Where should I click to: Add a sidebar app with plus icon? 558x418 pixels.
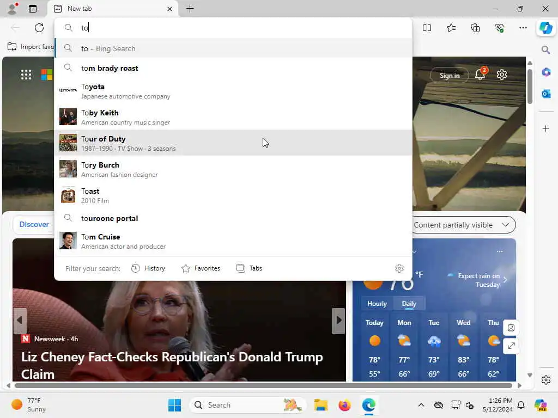coord(546,128)
